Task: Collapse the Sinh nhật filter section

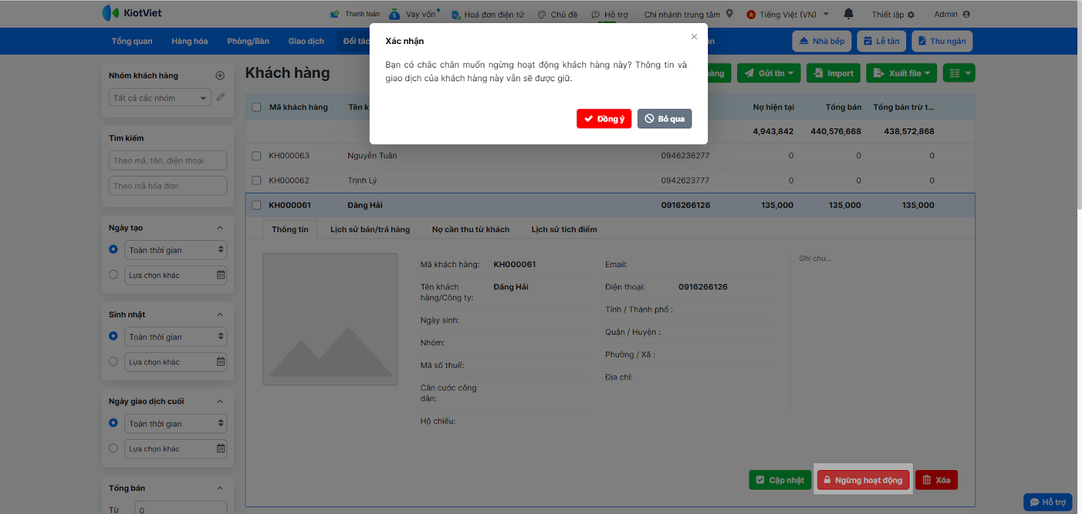Action: tap(220, 314)
